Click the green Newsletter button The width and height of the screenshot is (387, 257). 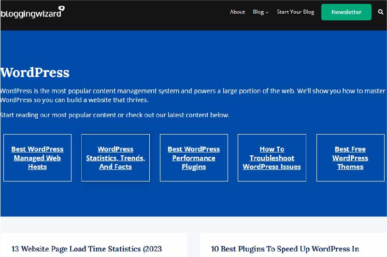coord(346,12)
